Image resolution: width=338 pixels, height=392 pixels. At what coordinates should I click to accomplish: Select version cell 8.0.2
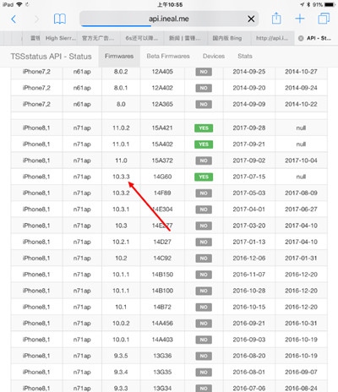121,72
